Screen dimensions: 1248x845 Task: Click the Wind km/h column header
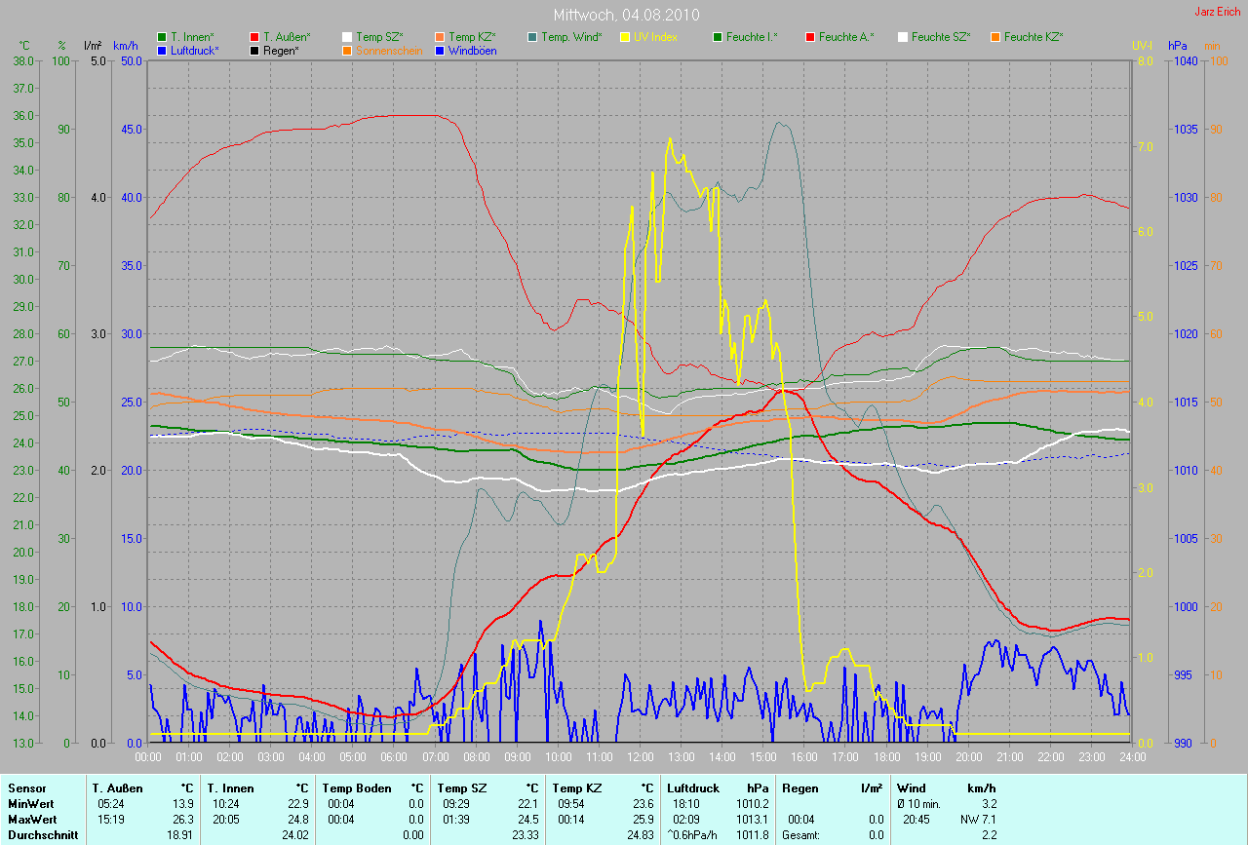(947, 787)
